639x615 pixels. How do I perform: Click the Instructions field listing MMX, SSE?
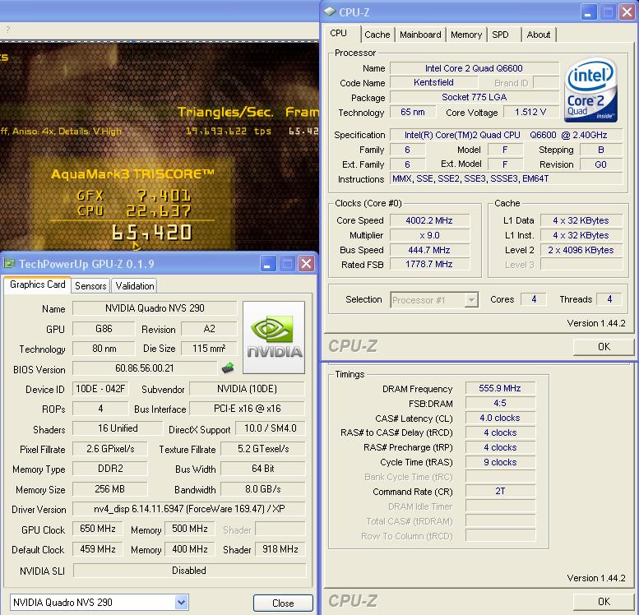pos(506,178)
